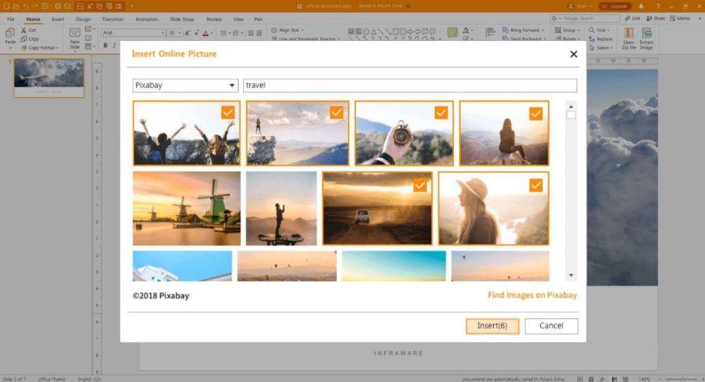Open the Transition tab
The image size is (705, 382).
point(113,19)
